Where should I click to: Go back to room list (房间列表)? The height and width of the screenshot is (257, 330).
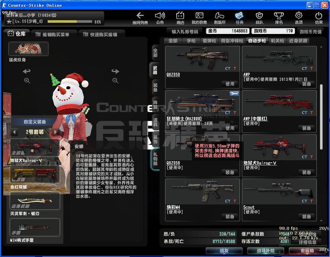(140, 18)
